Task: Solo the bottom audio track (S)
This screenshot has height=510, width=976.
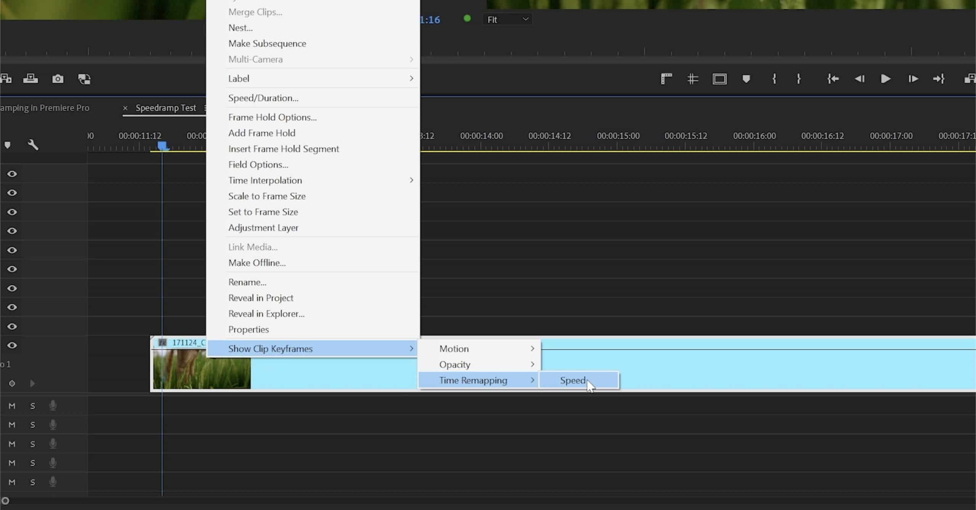Action: pos(33,482)
